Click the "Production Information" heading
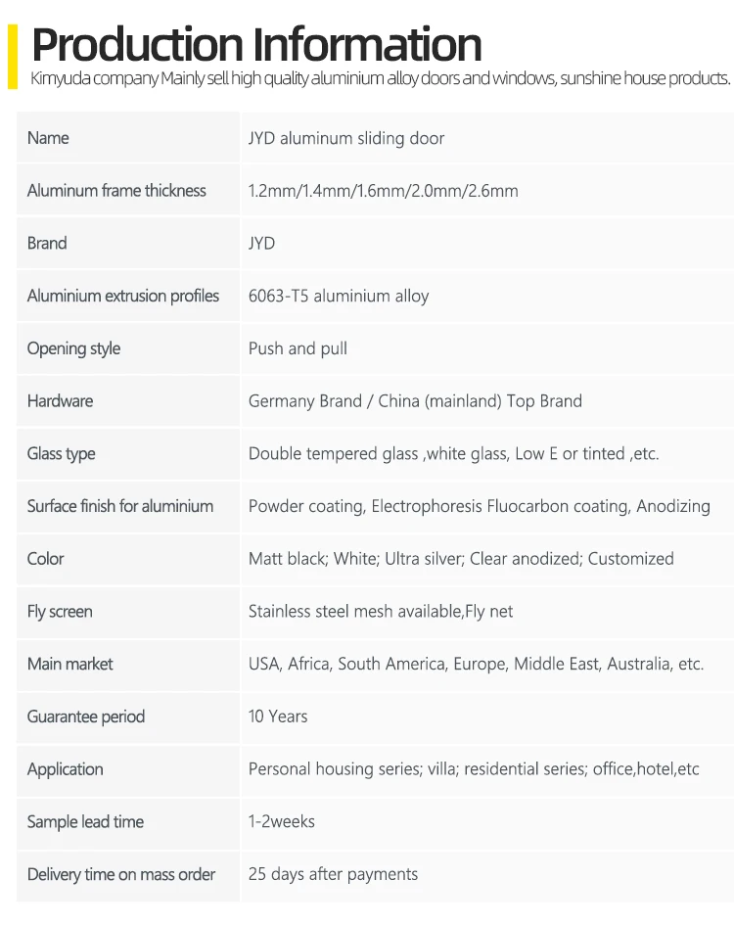The height and width of the screenshot is (925, 734). click(x=256, y=44)
